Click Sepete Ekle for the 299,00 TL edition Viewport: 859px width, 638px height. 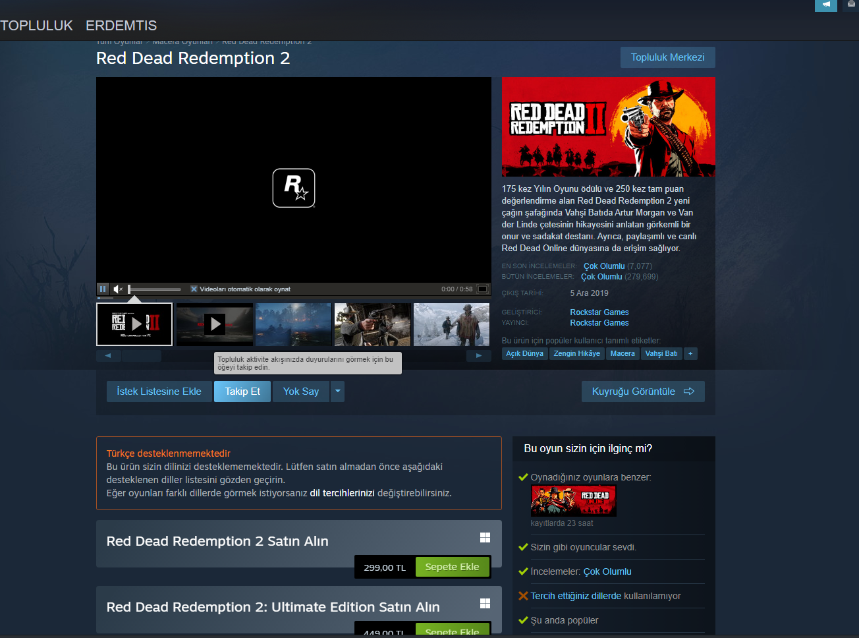(x=452, y=567)
